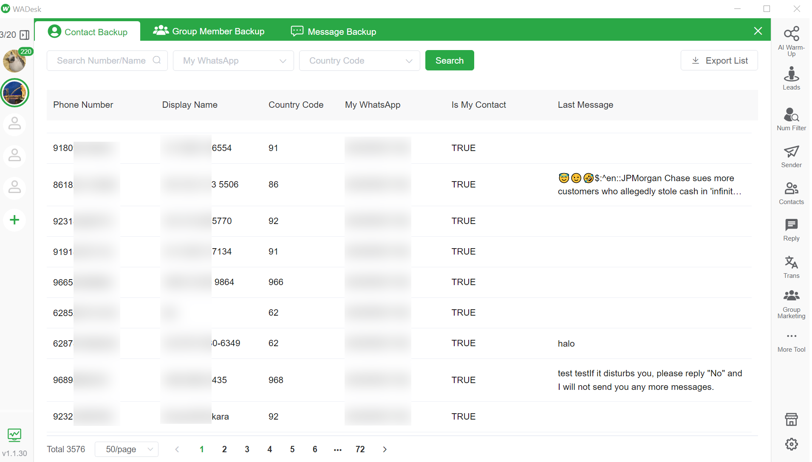The width and height of the screenshot is (812, 462).
Task: Click the Export List button
Action: (719, 60)
